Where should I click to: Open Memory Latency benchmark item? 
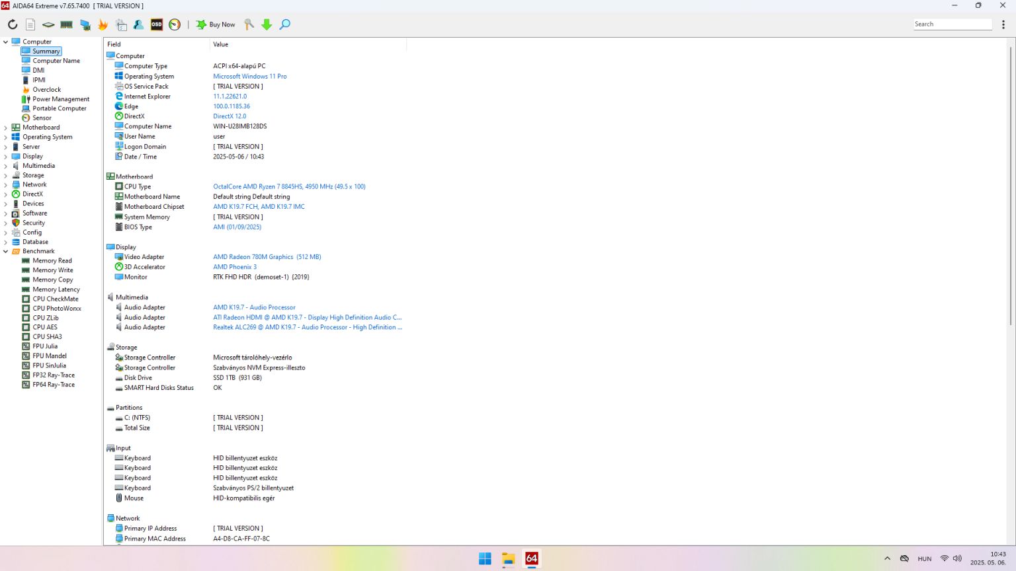click(56, 289)
